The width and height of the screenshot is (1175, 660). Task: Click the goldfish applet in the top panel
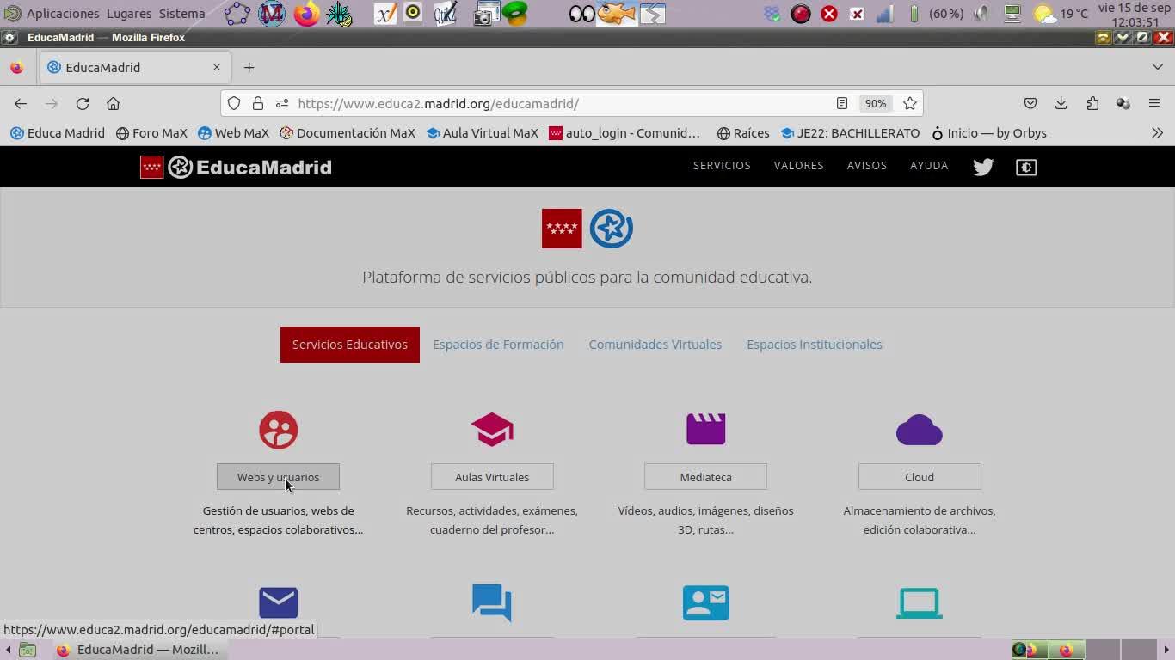(617, 14)
